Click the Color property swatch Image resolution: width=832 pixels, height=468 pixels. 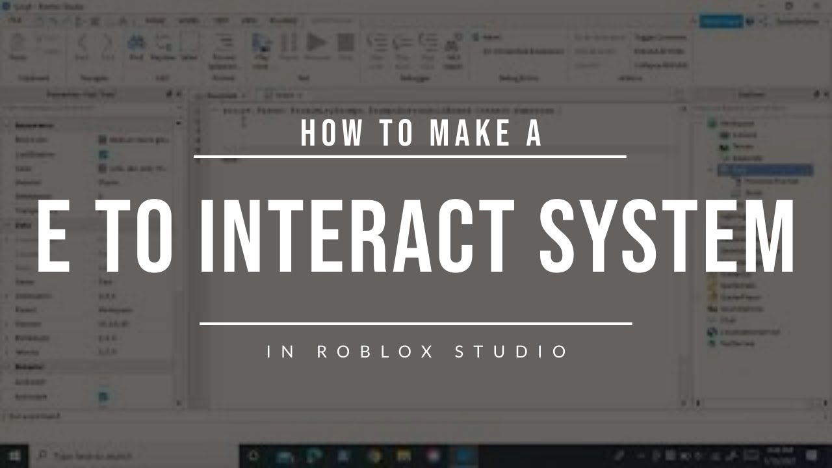pos(103,168)
